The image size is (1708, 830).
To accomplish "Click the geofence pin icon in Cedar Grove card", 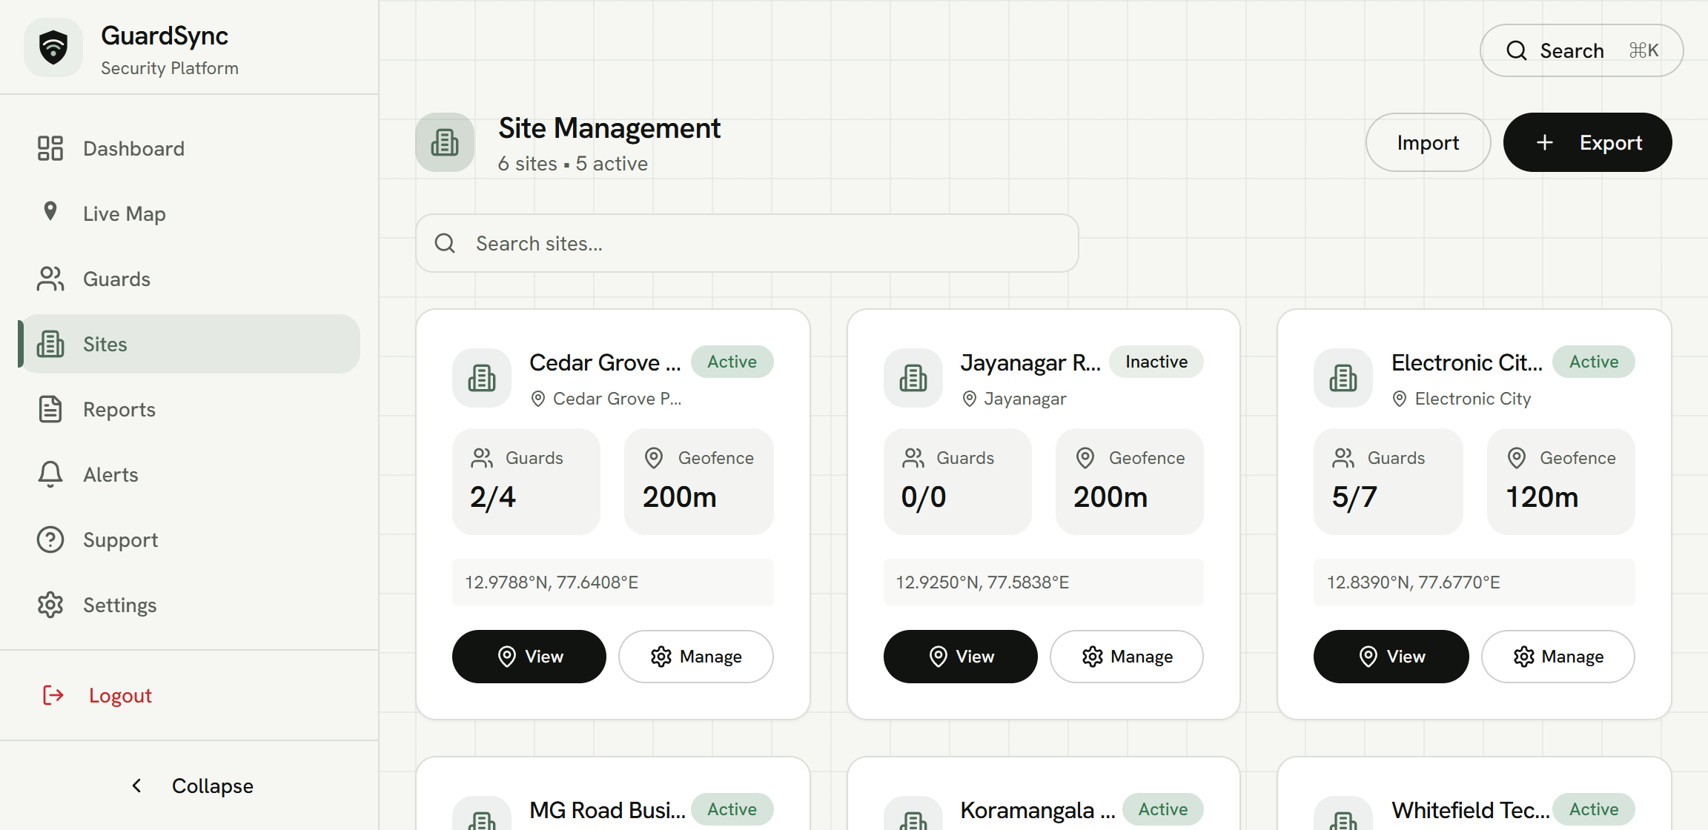I will (x=654, y=458).
